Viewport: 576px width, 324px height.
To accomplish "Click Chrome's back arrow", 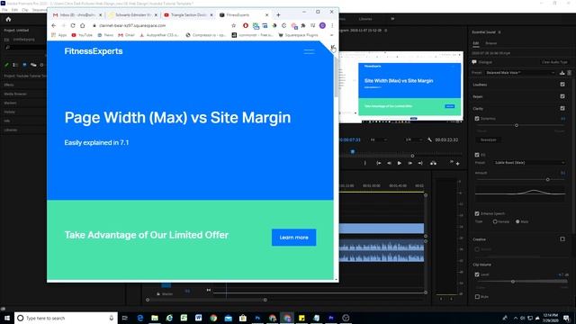I will tap(54, 26).
